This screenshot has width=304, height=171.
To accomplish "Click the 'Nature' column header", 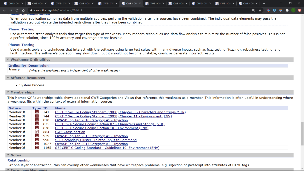I will tap(14, 108).
